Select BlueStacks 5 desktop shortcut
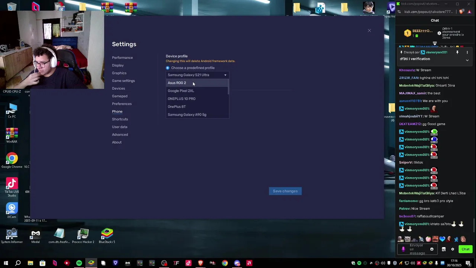Image resolution: width=476 pixels, height=268 pixels. pyautogui.click(x=107, y=236)
